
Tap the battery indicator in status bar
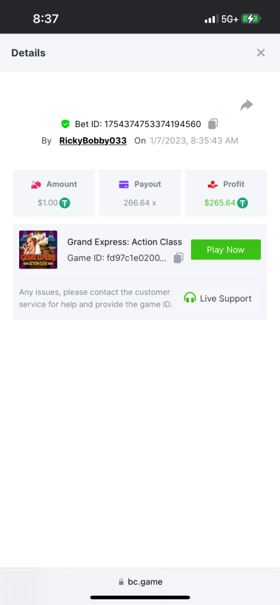pos(251,19)
